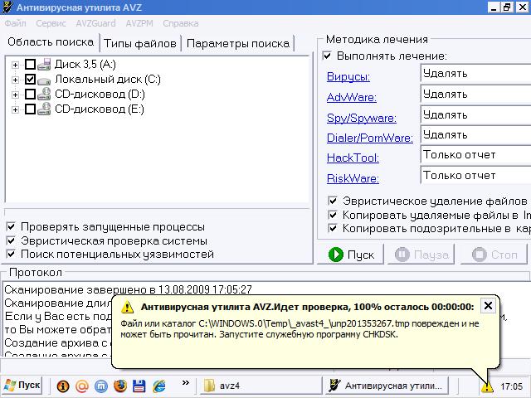Click the Стоп button
Viewport: 531px width, 398px height.
point(494,255)
